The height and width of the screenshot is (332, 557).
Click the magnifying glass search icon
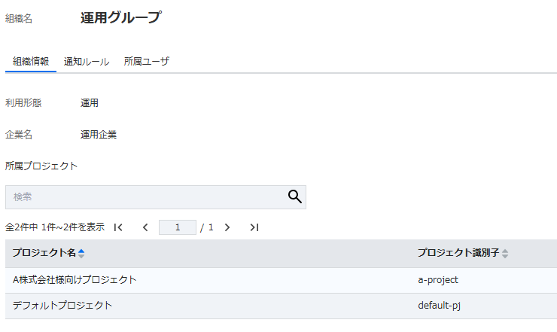(x=294, y=196)
